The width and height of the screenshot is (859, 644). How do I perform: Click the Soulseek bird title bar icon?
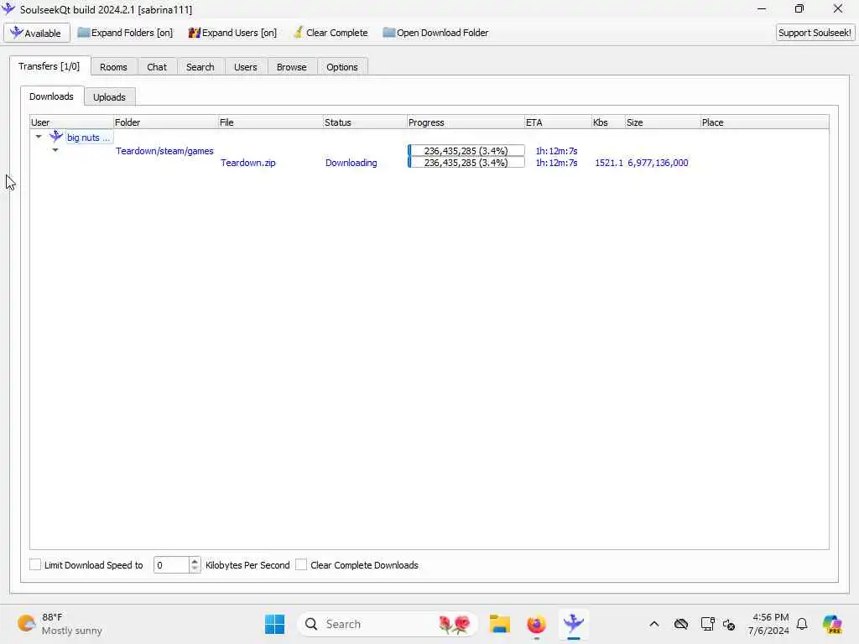coord(8,8)
